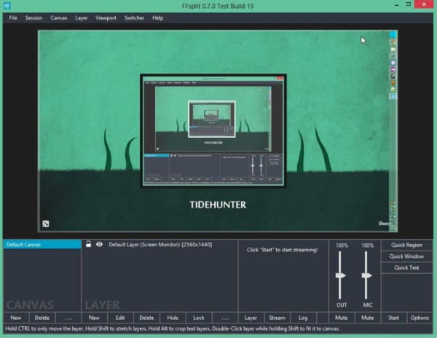Click the TIDEHUNTER text in the preview
Screen dimensions: 437x338
click(x=218, y=205)
